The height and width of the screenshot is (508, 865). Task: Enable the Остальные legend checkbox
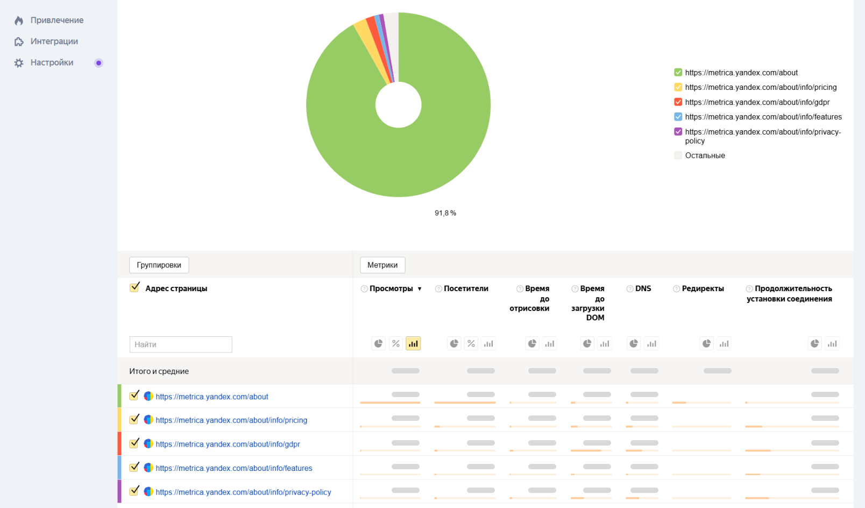point(678,156)
